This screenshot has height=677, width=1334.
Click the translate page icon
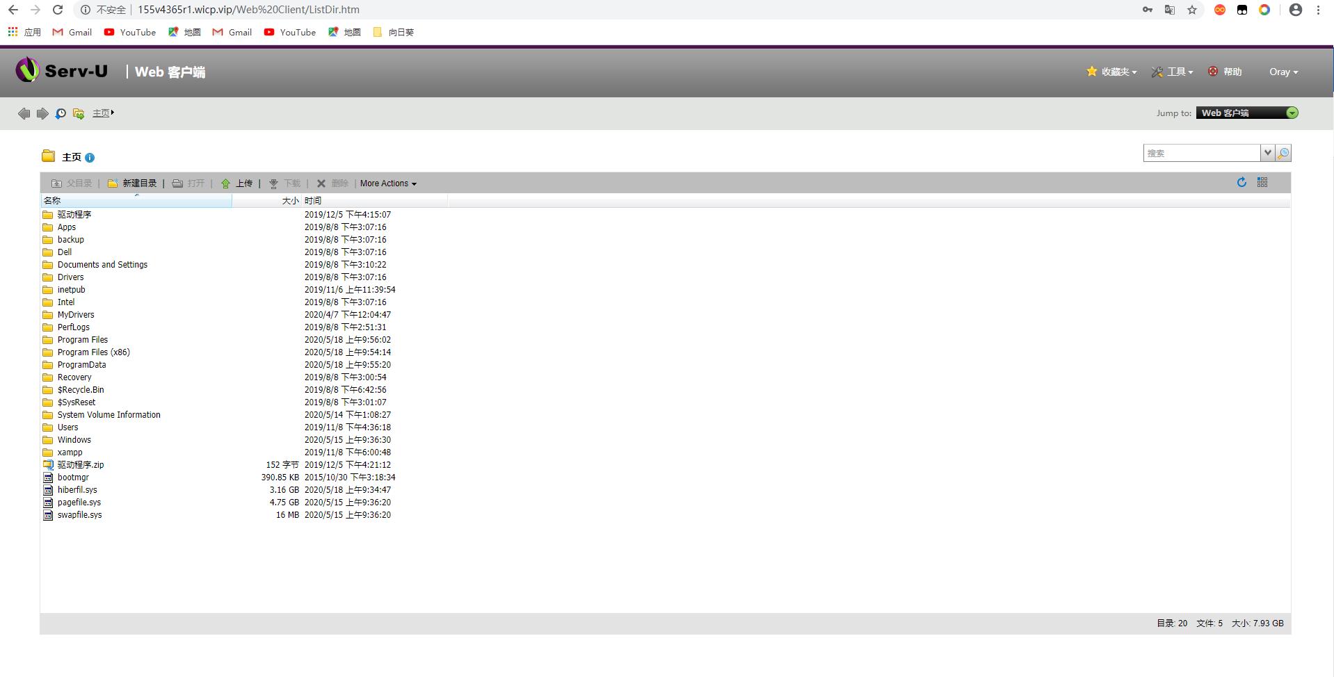click(x=1170, y=10)
